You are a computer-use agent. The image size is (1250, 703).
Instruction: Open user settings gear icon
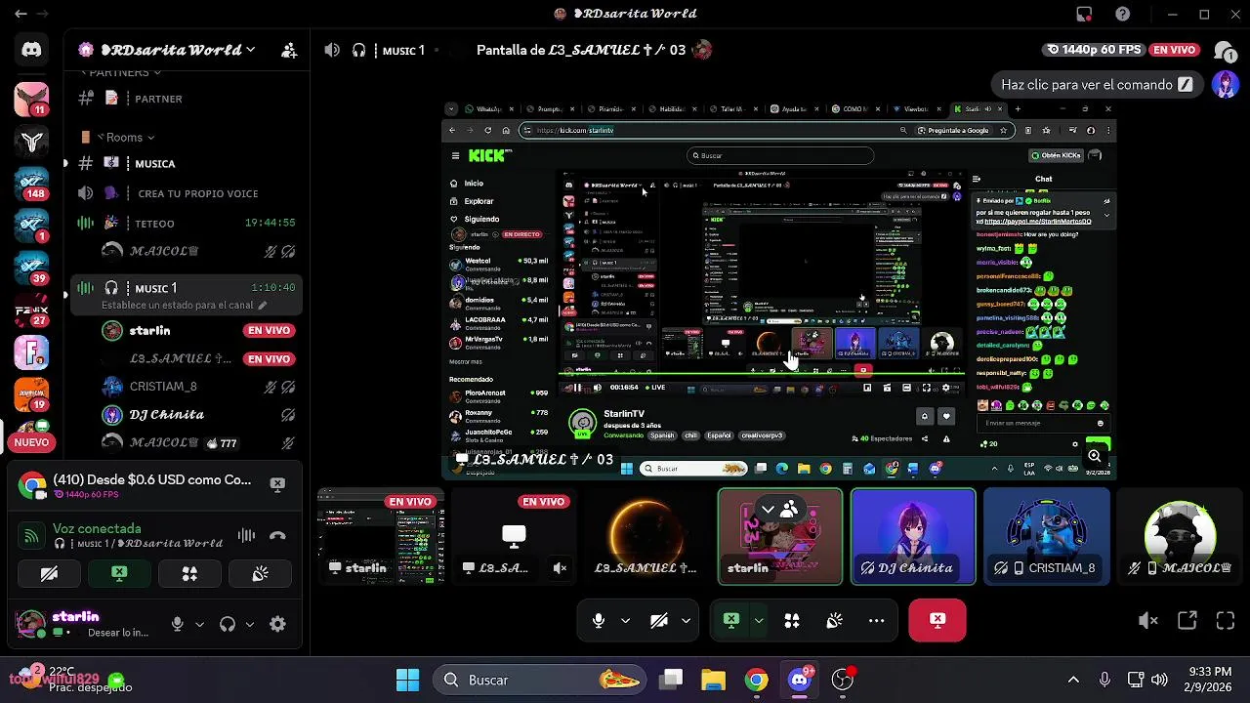point(277,624)
